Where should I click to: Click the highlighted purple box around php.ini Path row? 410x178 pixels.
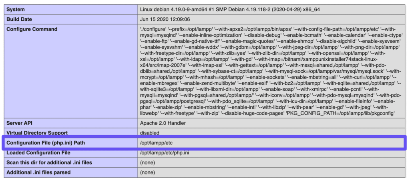(205, 143)
